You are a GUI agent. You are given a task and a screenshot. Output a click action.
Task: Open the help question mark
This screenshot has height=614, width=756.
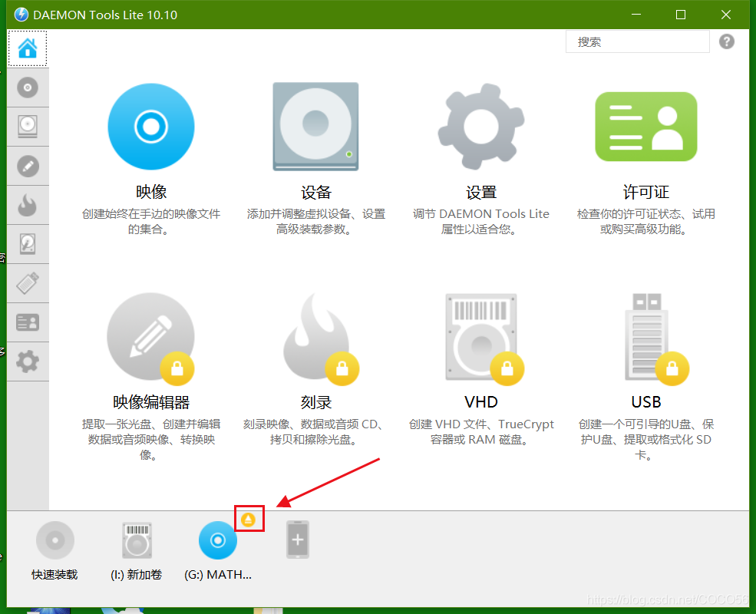point(727,42)
